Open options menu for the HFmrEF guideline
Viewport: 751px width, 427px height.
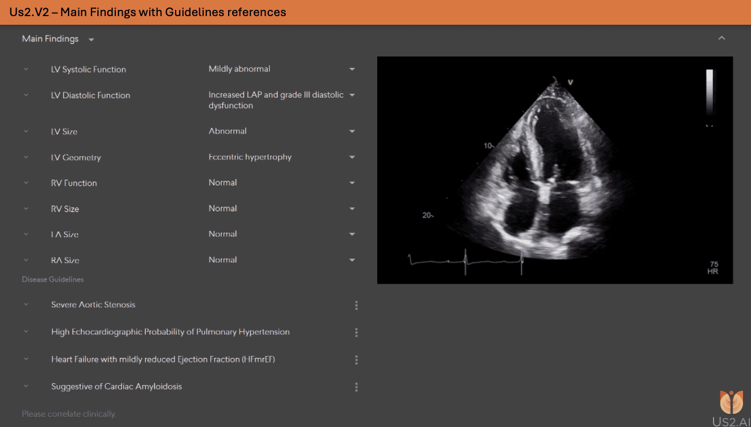(356, 359)
